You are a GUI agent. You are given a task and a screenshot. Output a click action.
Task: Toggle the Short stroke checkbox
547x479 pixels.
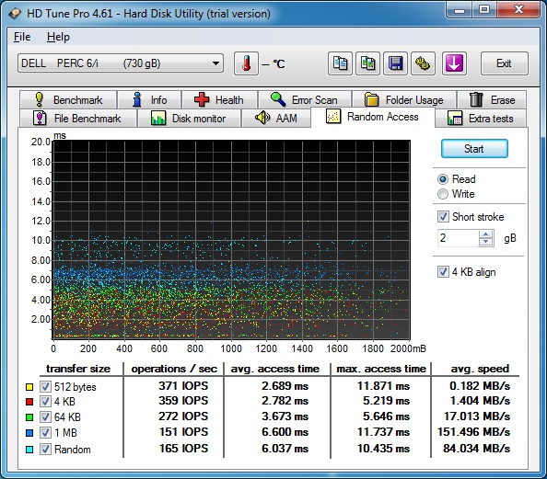443,217
